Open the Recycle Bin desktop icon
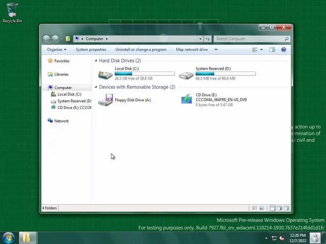This screenshot has width=326, height=244. pos(12,13)
